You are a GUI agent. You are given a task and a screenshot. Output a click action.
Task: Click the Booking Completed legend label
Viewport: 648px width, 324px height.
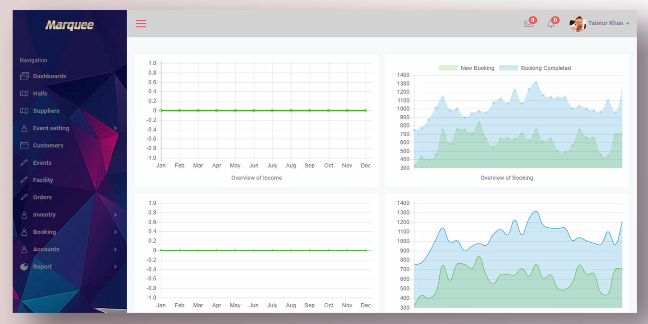(546, 68)
